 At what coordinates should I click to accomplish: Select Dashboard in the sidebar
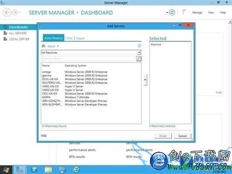tap(19, 27)
